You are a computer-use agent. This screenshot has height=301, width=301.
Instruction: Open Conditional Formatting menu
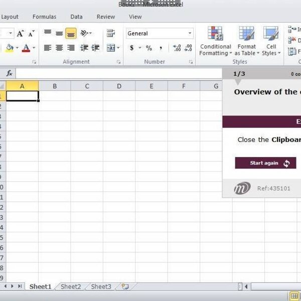pos(215,41)
